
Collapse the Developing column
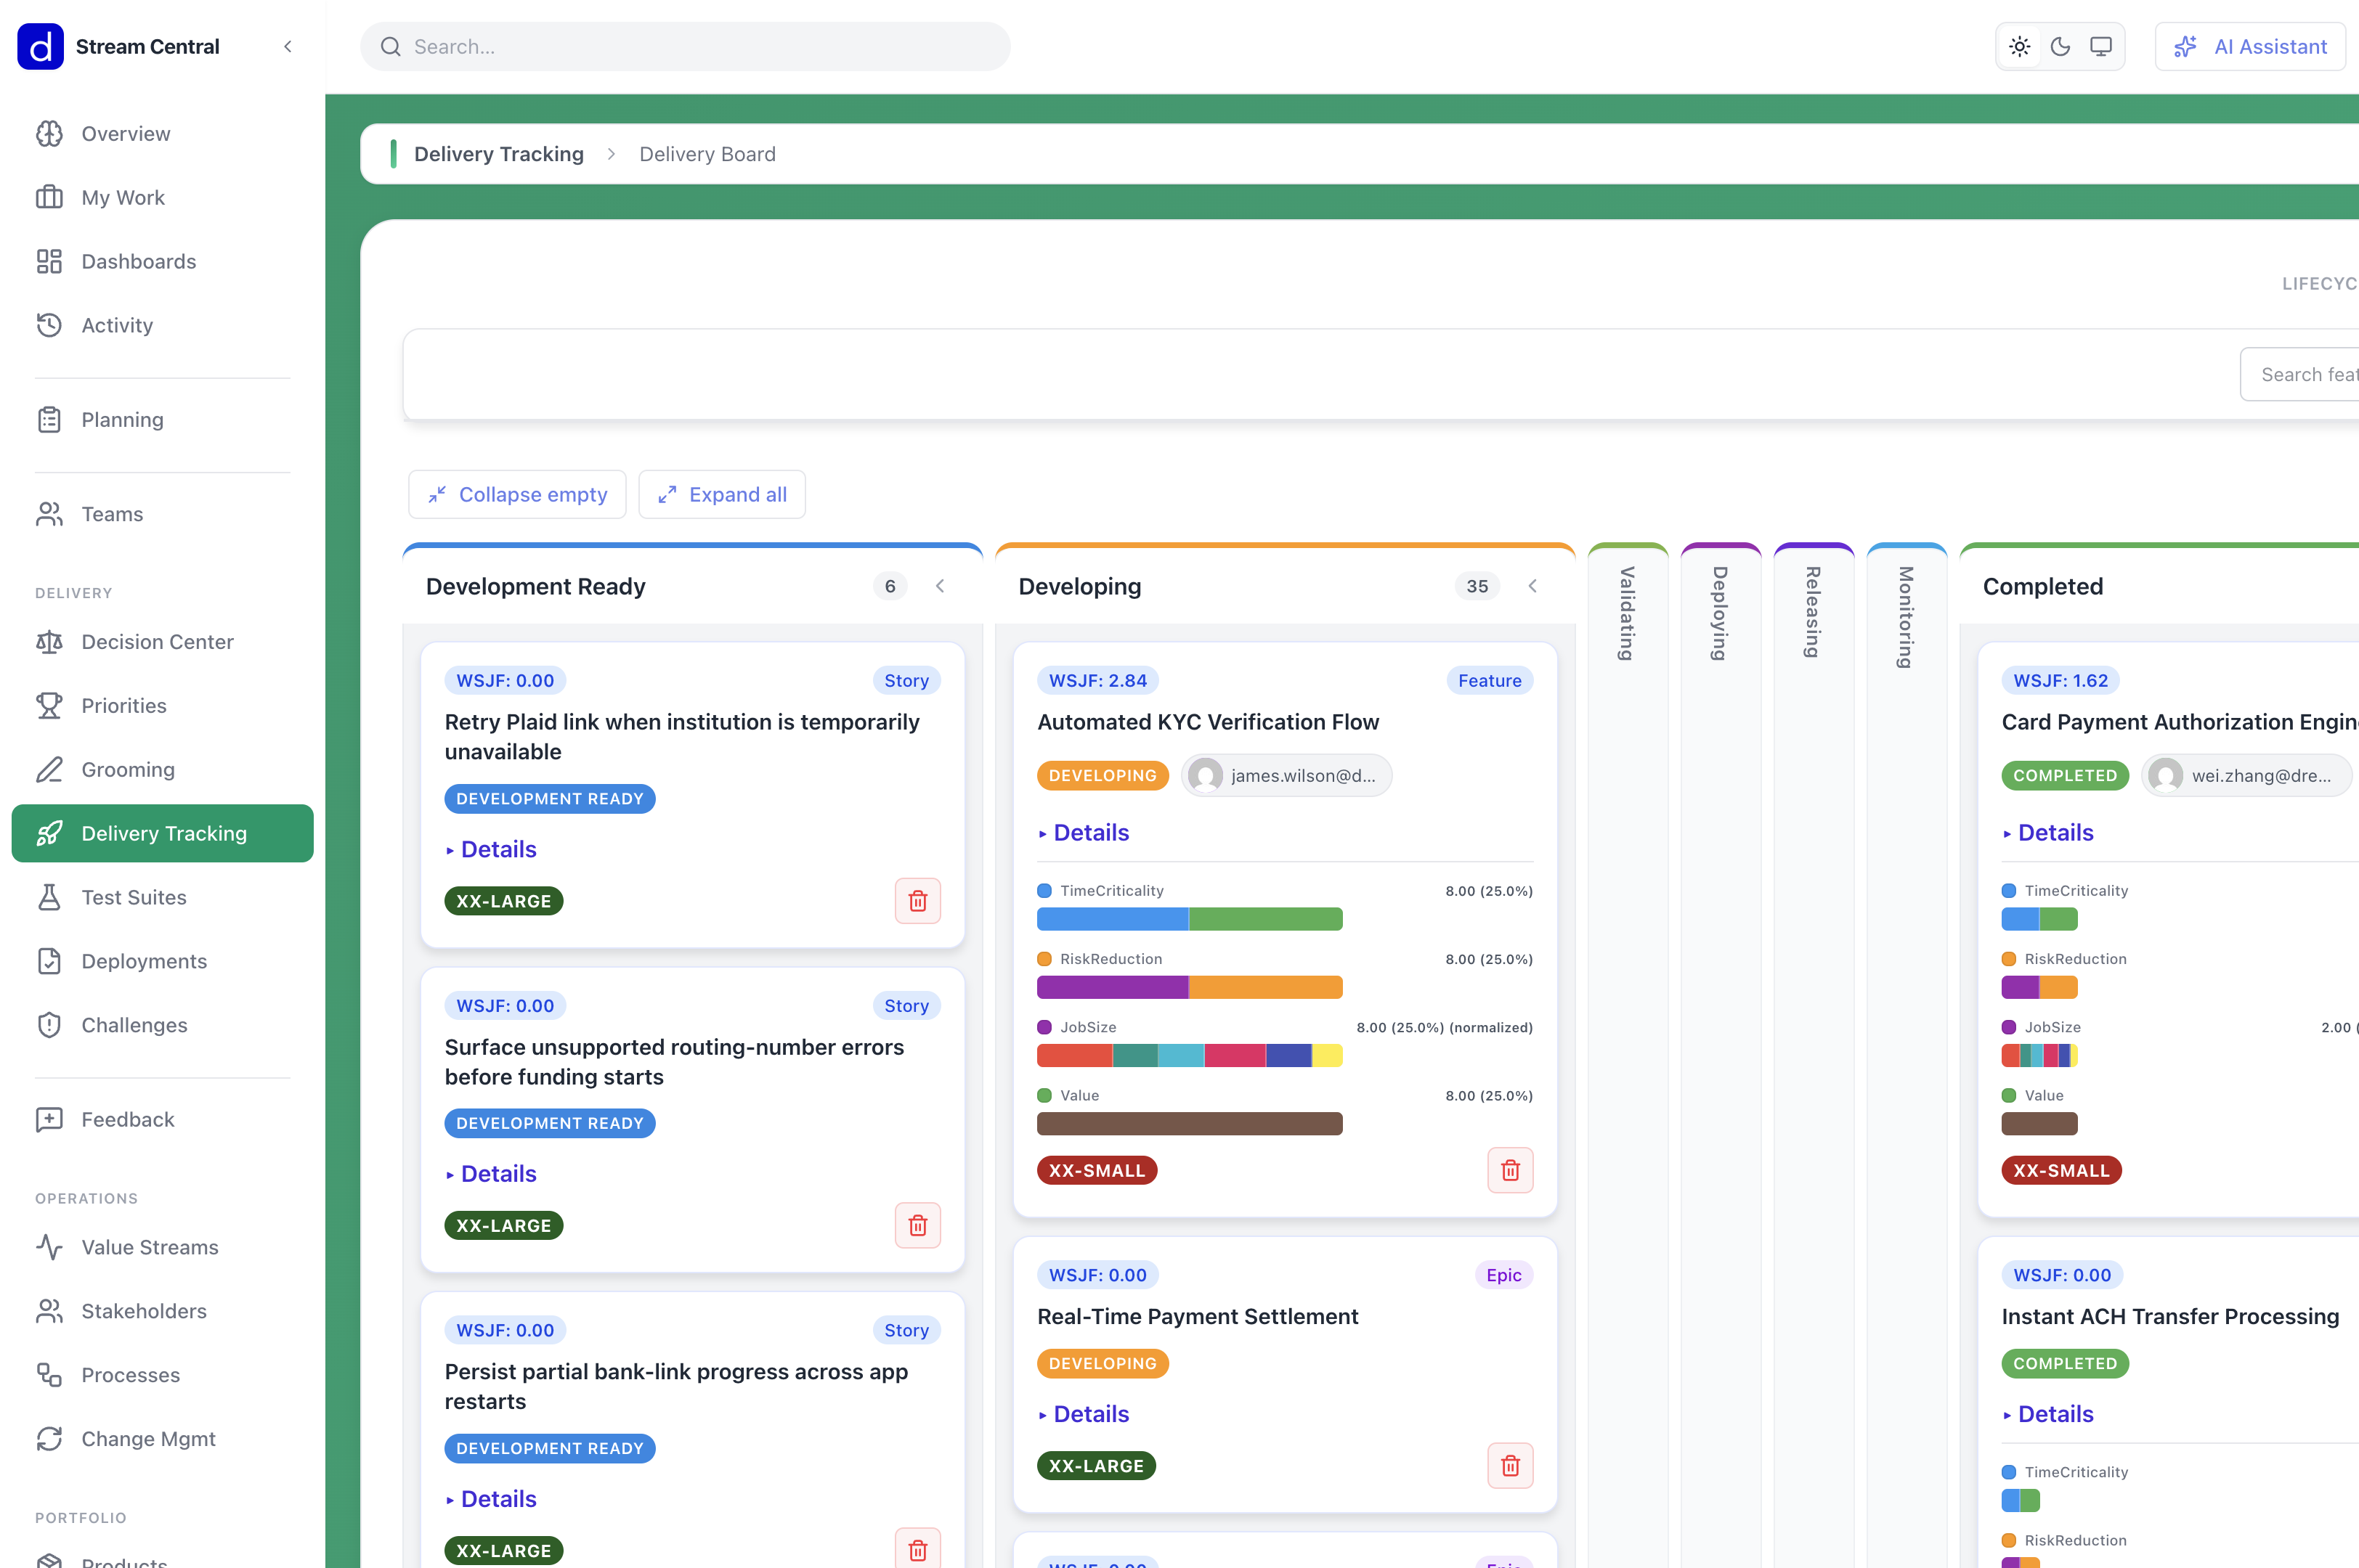click(x=1532, y=587)
